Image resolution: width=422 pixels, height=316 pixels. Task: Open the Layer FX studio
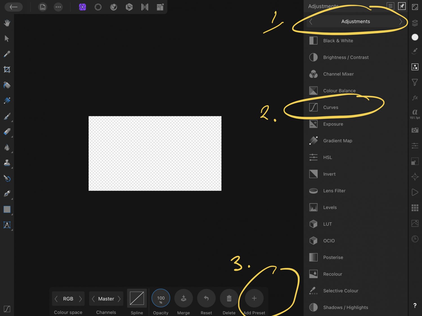[415, 98]
